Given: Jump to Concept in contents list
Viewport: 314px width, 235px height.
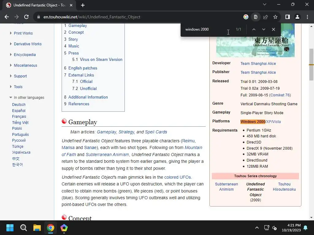Looking at the screenshot, I should [x=76, y=32].
